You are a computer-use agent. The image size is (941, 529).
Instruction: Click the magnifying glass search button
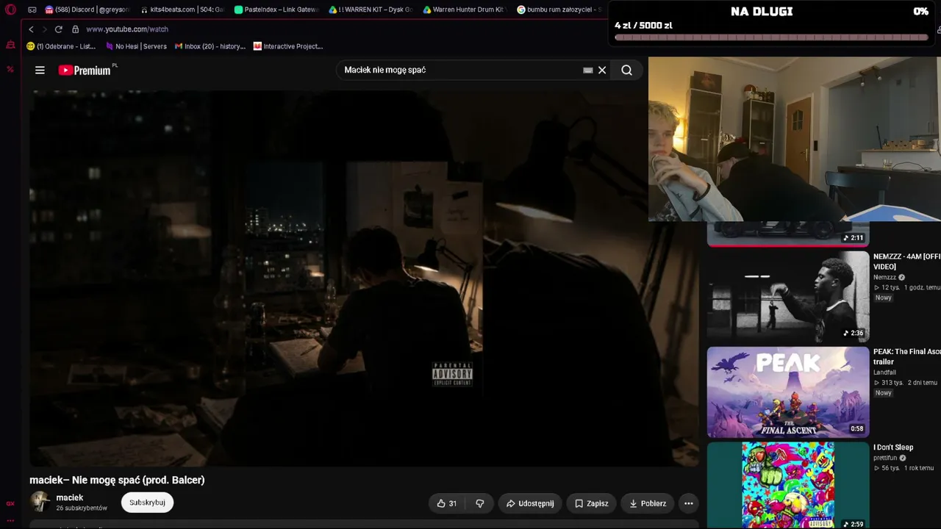point(626,70)
